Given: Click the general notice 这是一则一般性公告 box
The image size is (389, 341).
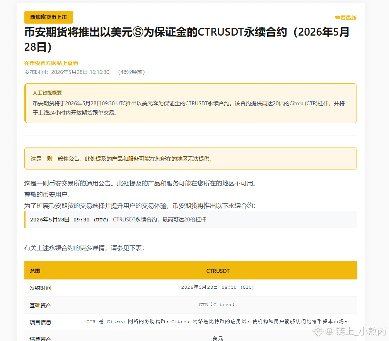Looking at the screenshot, I should coord(191,158).
